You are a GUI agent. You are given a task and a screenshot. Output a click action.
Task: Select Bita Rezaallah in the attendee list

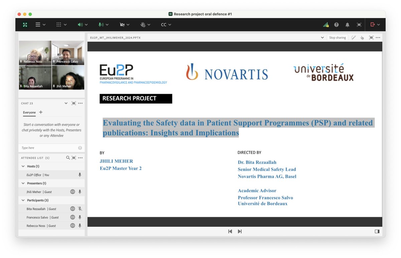point(51,209)
